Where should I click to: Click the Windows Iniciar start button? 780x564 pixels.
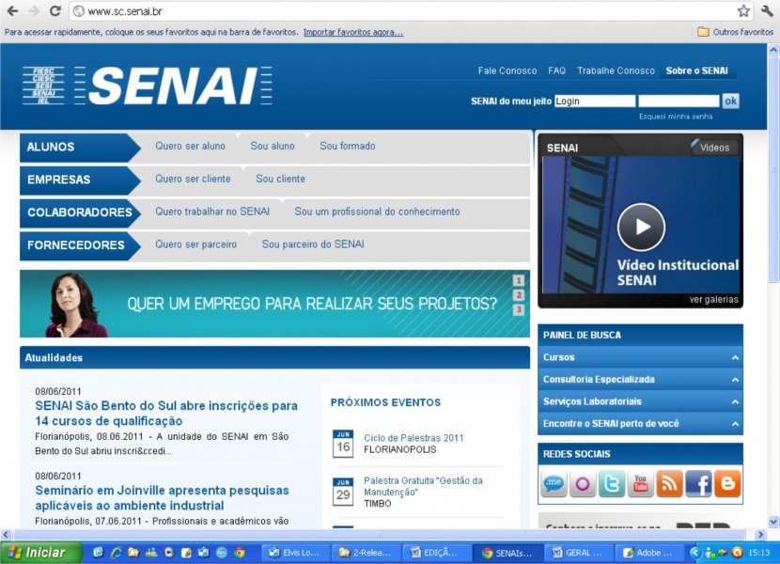(40, 553)
